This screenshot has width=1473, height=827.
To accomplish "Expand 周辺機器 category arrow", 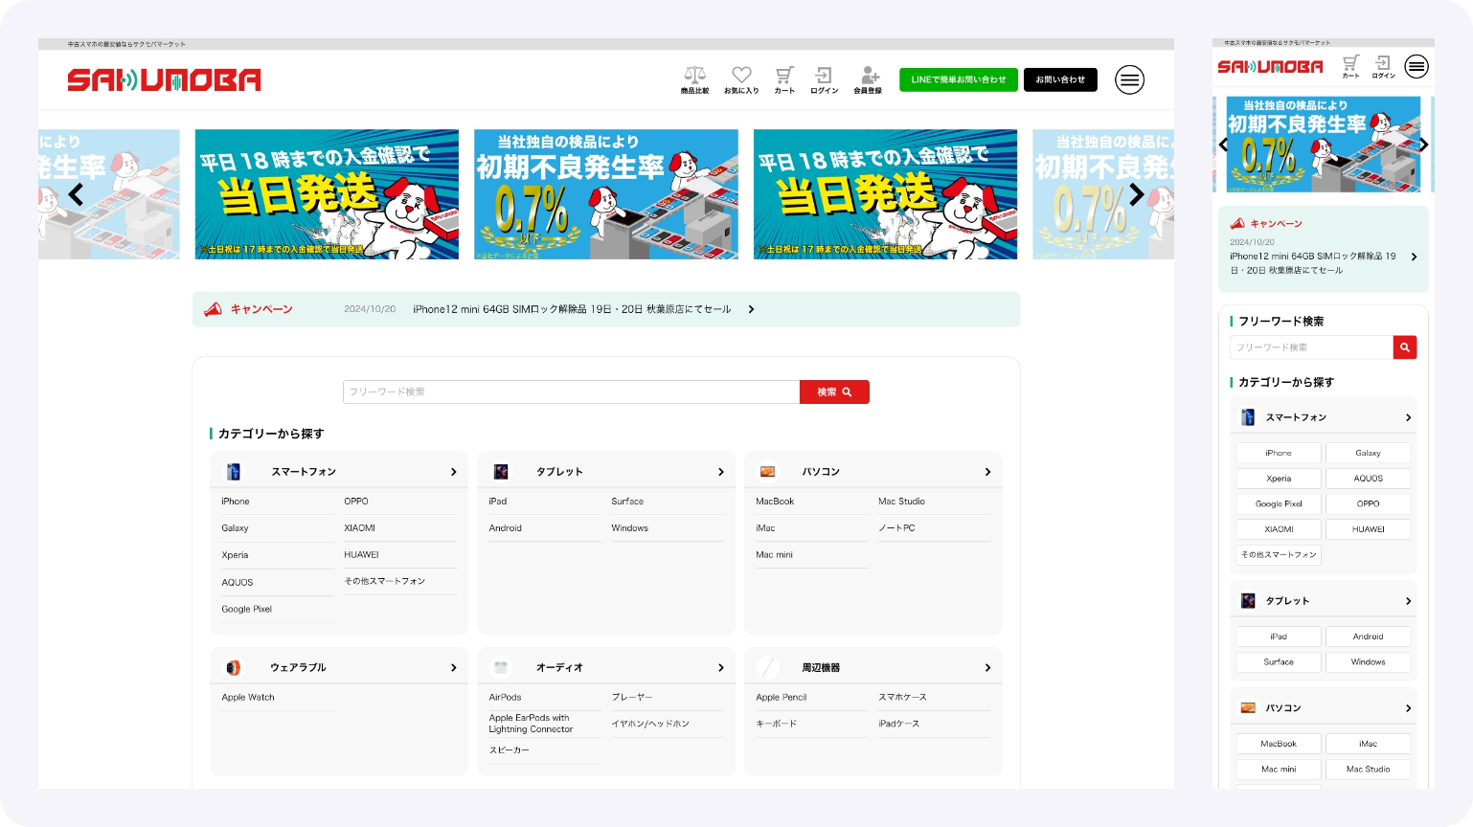I will 987,668.
